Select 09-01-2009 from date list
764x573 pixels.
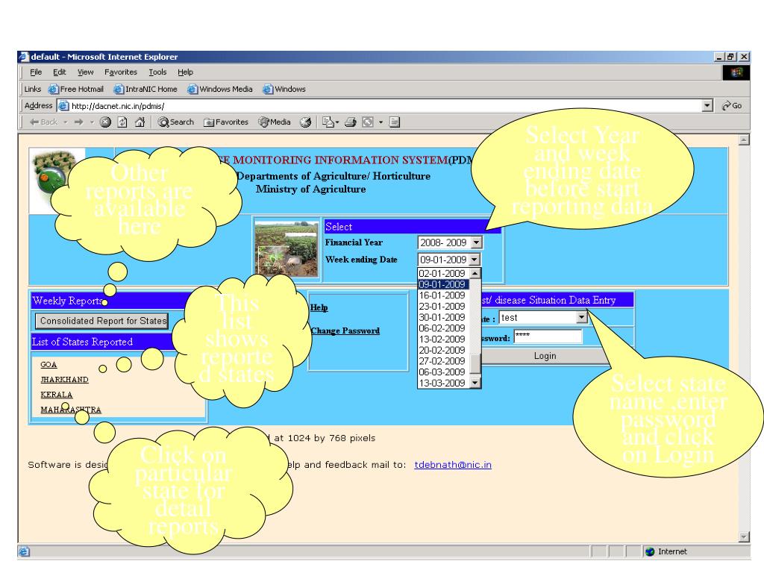coord(442,284)
